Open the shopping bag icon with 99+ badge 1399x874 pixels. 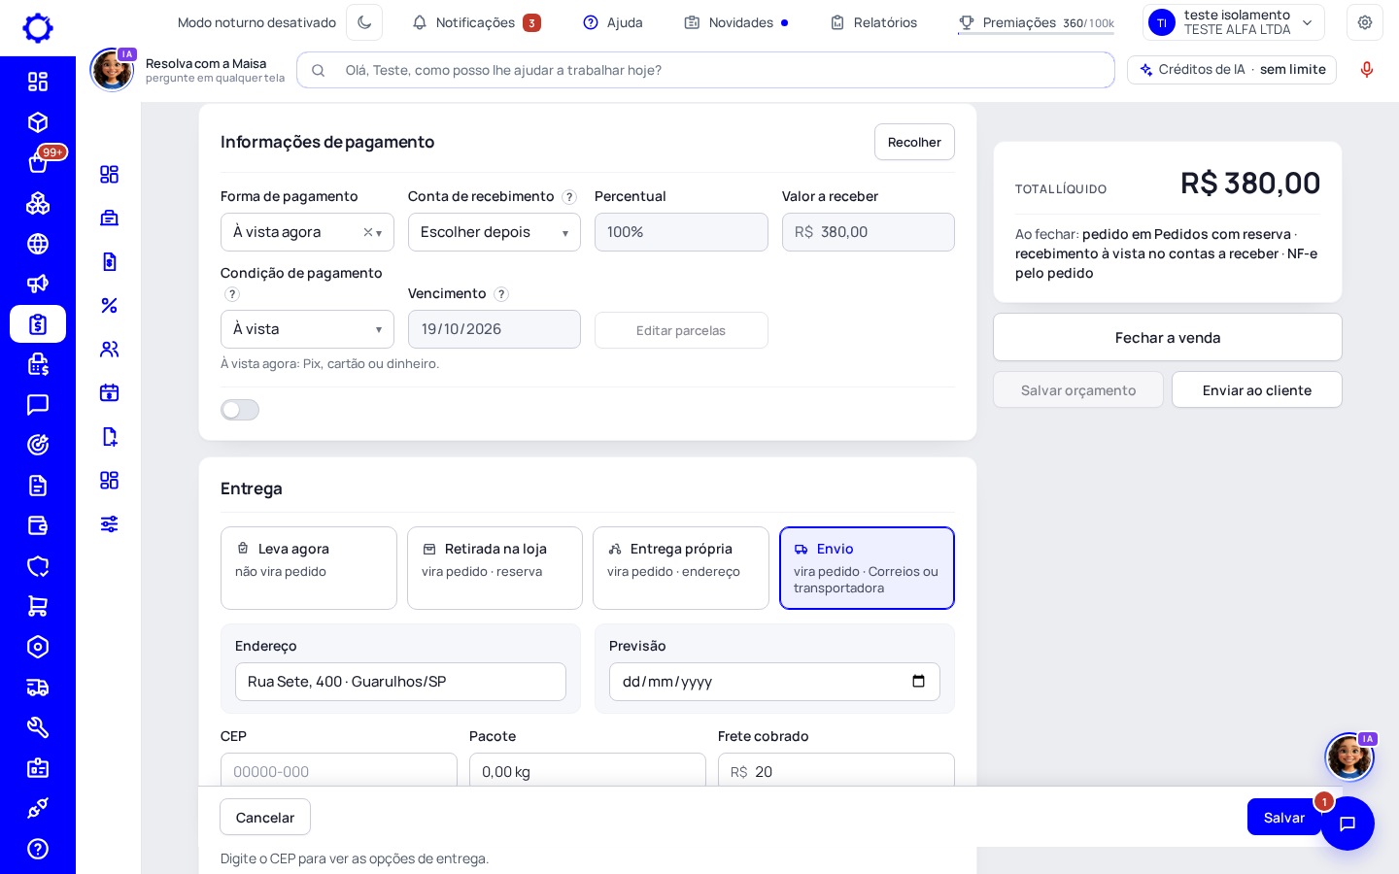pos(38,162)
